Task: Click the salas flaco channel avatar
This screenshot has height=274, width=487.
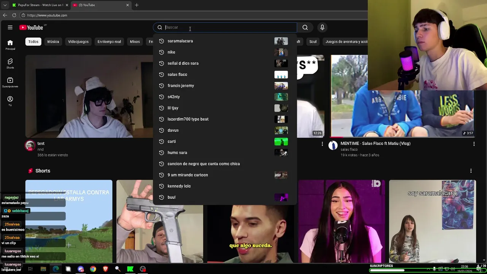Action: [x=333, y=145]
